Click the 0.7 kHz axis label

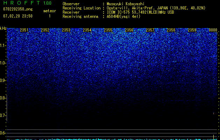(x=3, y=115)
